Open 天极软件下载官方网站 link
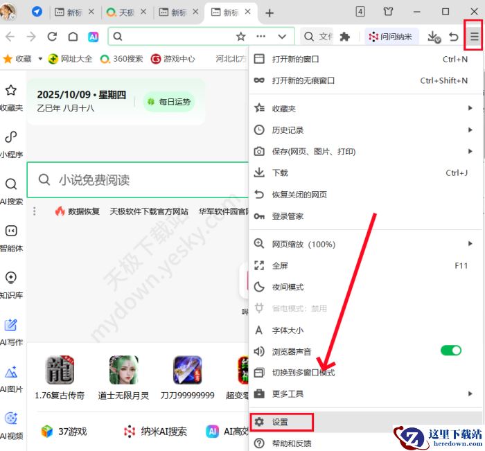The image size is (485, 451). (149, 211)
